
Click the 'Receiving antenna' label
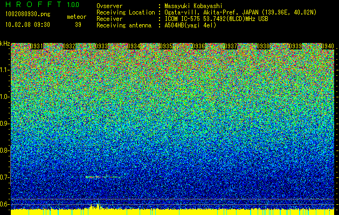point(124,25)
